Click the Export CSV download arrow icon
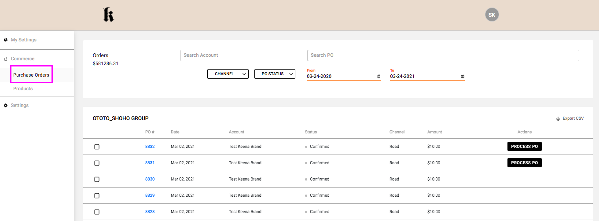This screenshot has width=599, height=221. (558, 119)
